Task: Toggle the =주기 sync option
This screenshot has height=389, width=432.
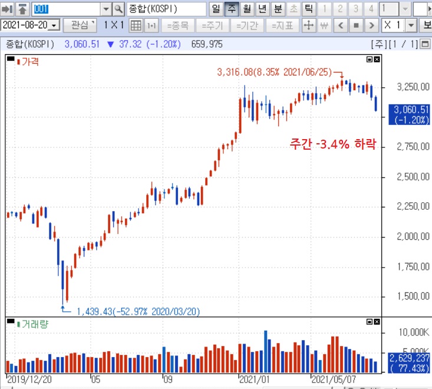Action: coord(212,25)
